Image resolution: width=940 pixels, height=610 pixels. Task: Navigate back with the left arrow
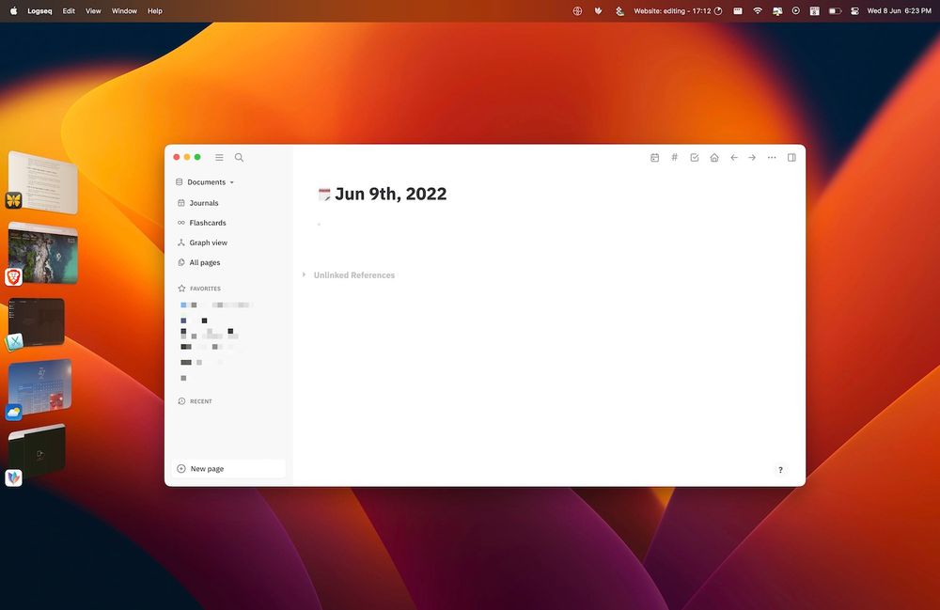pos(734,157)
